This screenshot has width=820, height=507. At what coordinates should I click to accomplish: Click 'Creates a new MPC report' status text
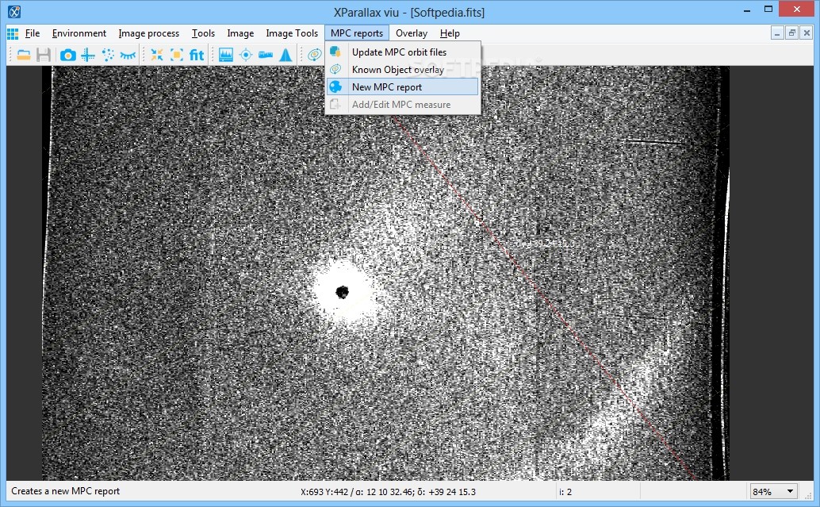(x=65, y=491)
